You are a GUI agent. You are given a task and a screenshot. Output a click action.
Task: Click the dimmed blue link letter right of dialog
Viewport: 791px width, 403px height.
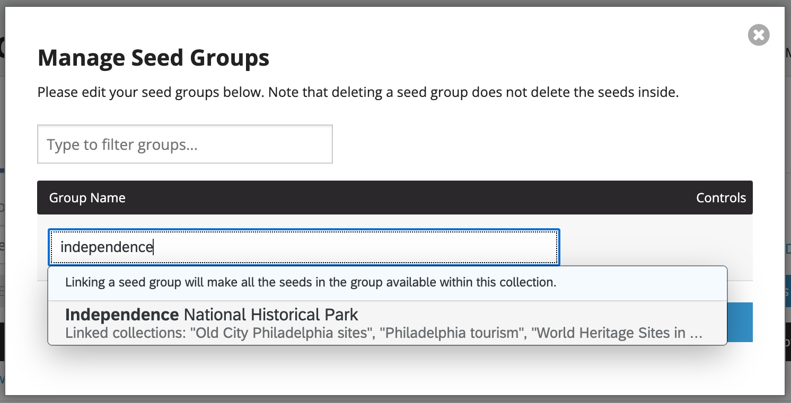click(x=788, y=248)
